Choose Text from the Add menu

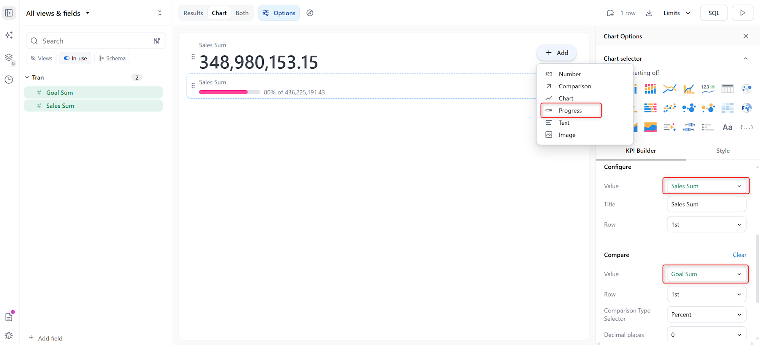pyautogui.click(x=584, y=122)
